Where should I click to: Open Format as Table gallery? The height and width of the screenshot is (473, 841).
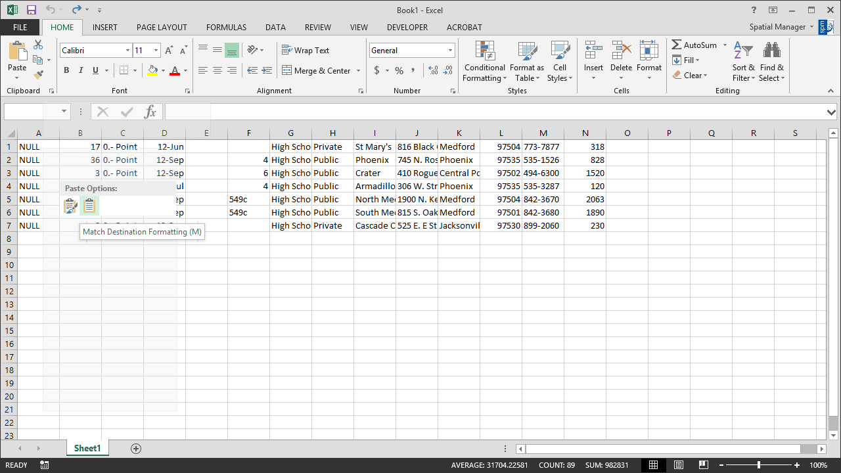[x=527, y=61]
